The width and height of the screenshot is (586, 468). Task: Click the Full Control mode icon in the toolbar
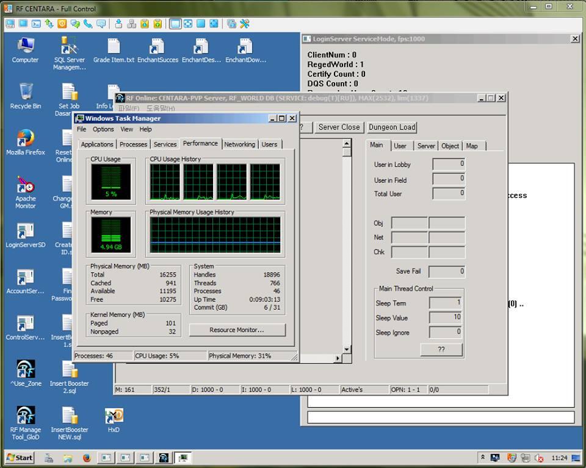point(10,24)
